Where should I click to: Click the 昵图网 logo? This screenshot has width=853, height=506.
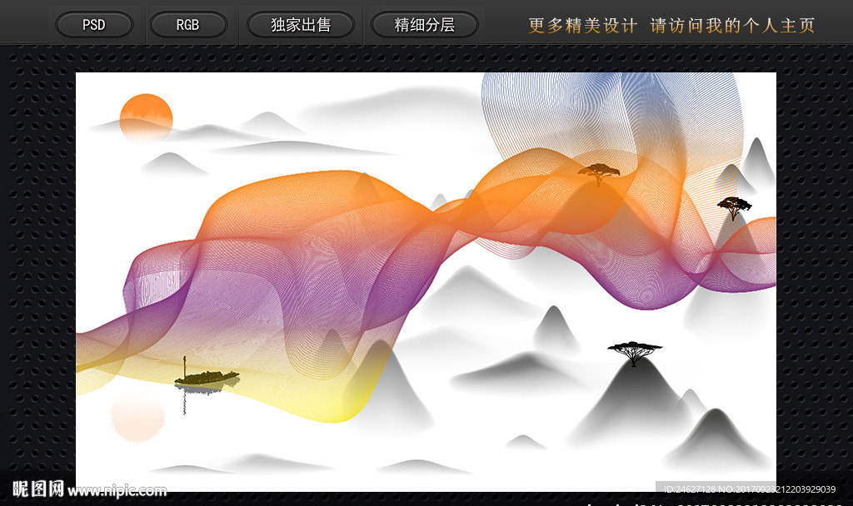click(x=38, y=489)
